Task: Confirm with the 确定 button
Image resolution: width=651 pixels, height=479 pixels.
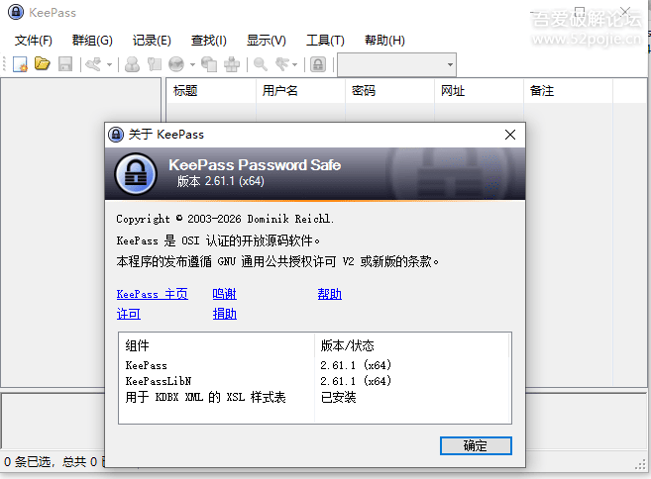Action: pyautogui.click(x=476, y=445)
